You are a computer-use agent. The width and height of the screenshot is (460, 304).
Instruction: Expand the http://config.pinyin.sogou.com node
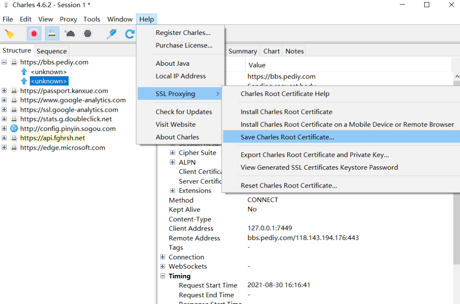click(4, 128)
